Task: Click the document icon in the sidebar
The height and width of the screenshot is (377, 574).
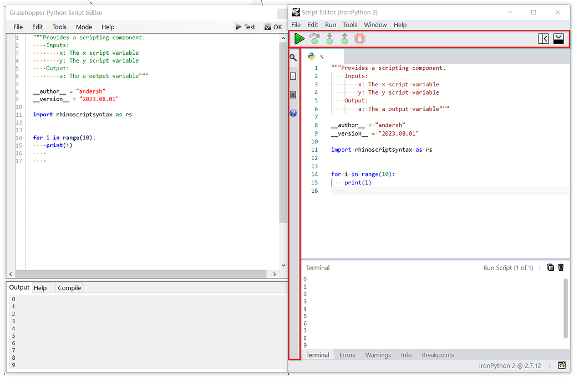Action: [293, 76]
